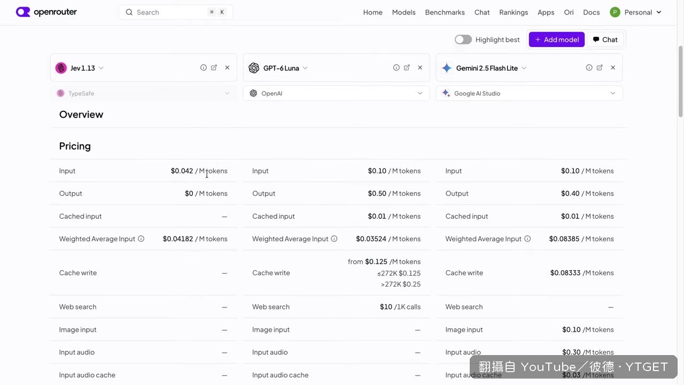Open the Ori navigation item

tap(569, 12)
